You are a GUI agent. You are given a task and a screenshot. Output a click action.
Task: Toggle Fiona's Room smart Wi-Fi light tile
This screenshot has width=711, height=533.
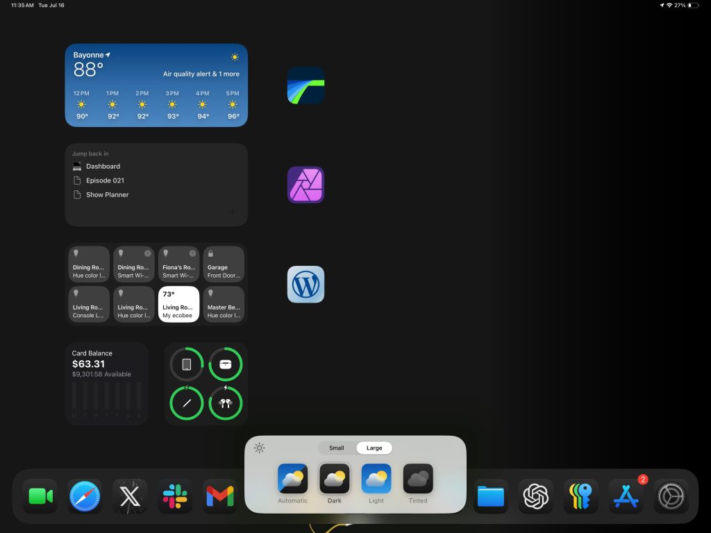point(178,264)
